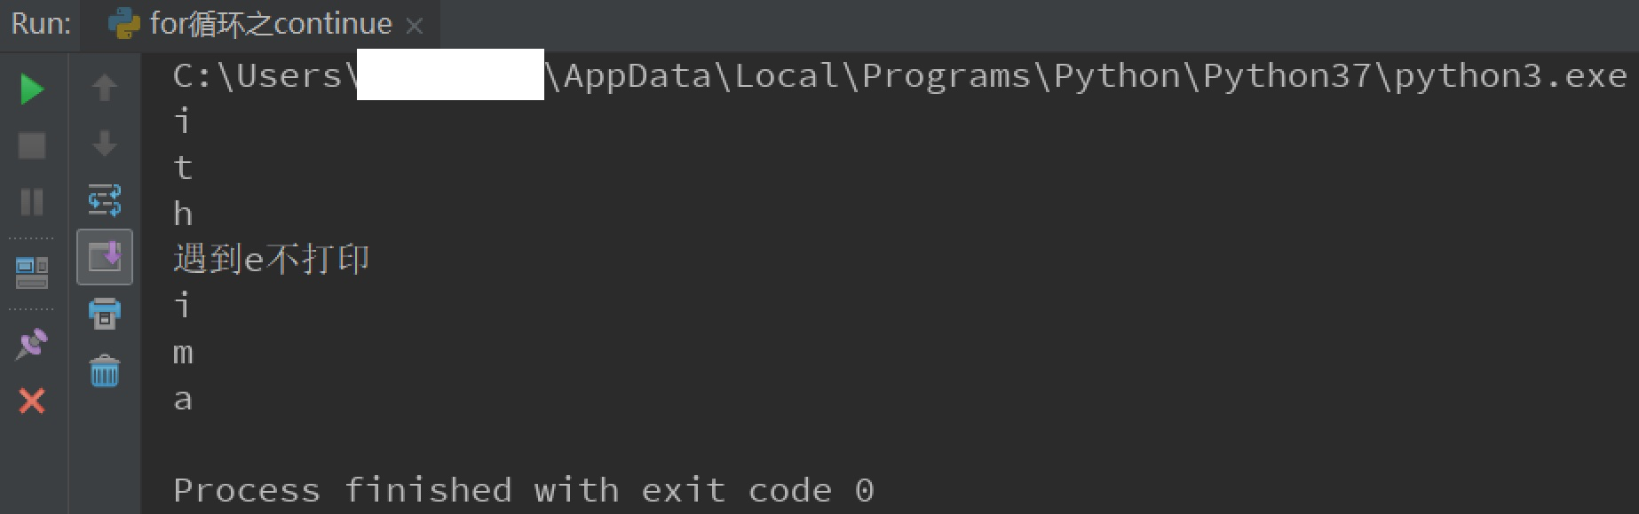Click the Pause Output icon
Screen dimensions: 1639x514
[x=32, y=202]
